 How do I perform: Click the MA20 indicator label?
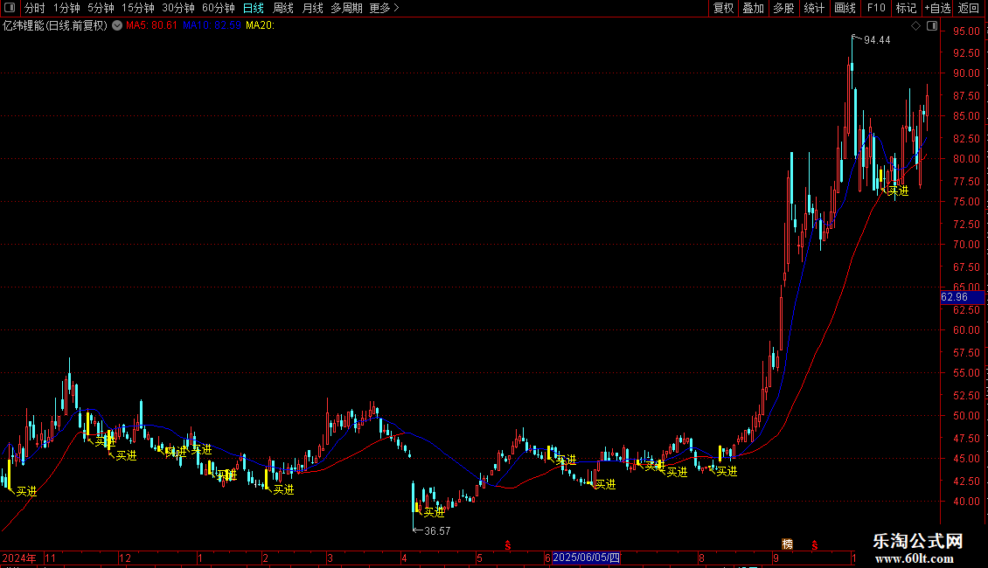(260, 26)
